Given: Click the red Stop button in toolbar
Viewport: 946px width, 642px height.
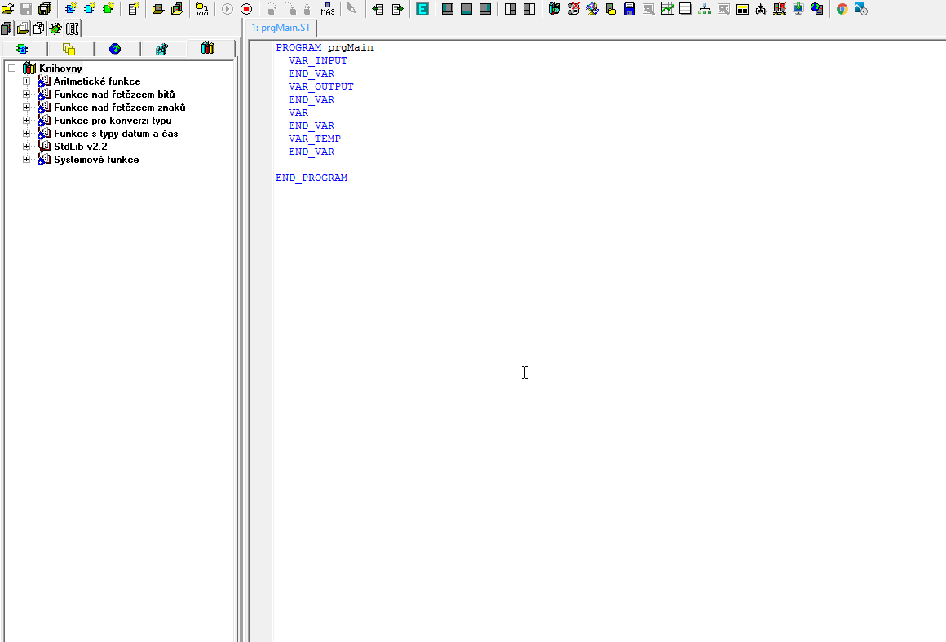Looking at the screenshot, I should coord(246,9).
